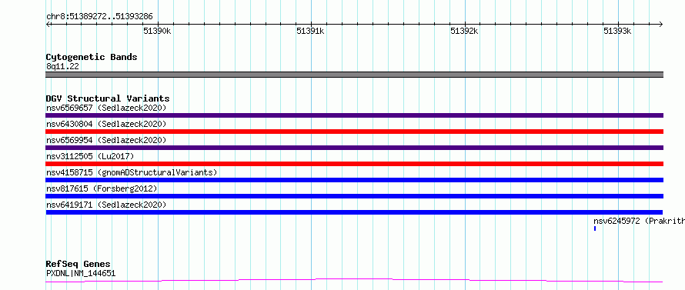Click the 51393k ruler tick label
This screenshot has height=290, width=685.
618,32
